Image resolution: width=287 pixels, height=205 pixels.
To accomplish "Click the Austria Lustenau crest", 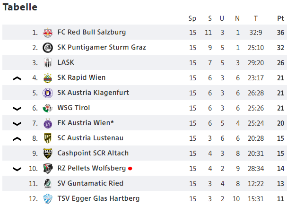I will (x=48, y=138).
